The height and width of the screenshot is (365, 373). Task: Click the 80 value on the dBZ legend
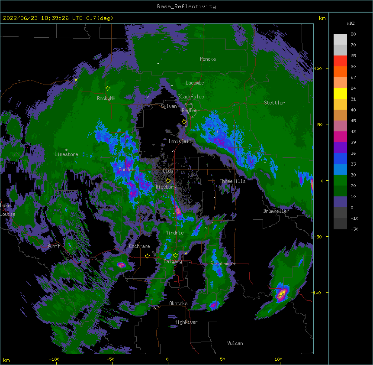coord(353,34)
